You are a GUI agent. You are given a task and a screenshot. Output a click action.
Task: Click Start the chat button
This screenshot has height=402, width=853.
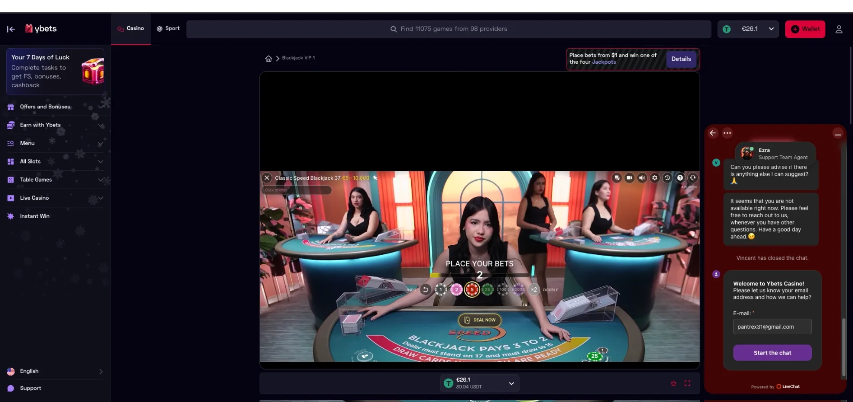772,353
